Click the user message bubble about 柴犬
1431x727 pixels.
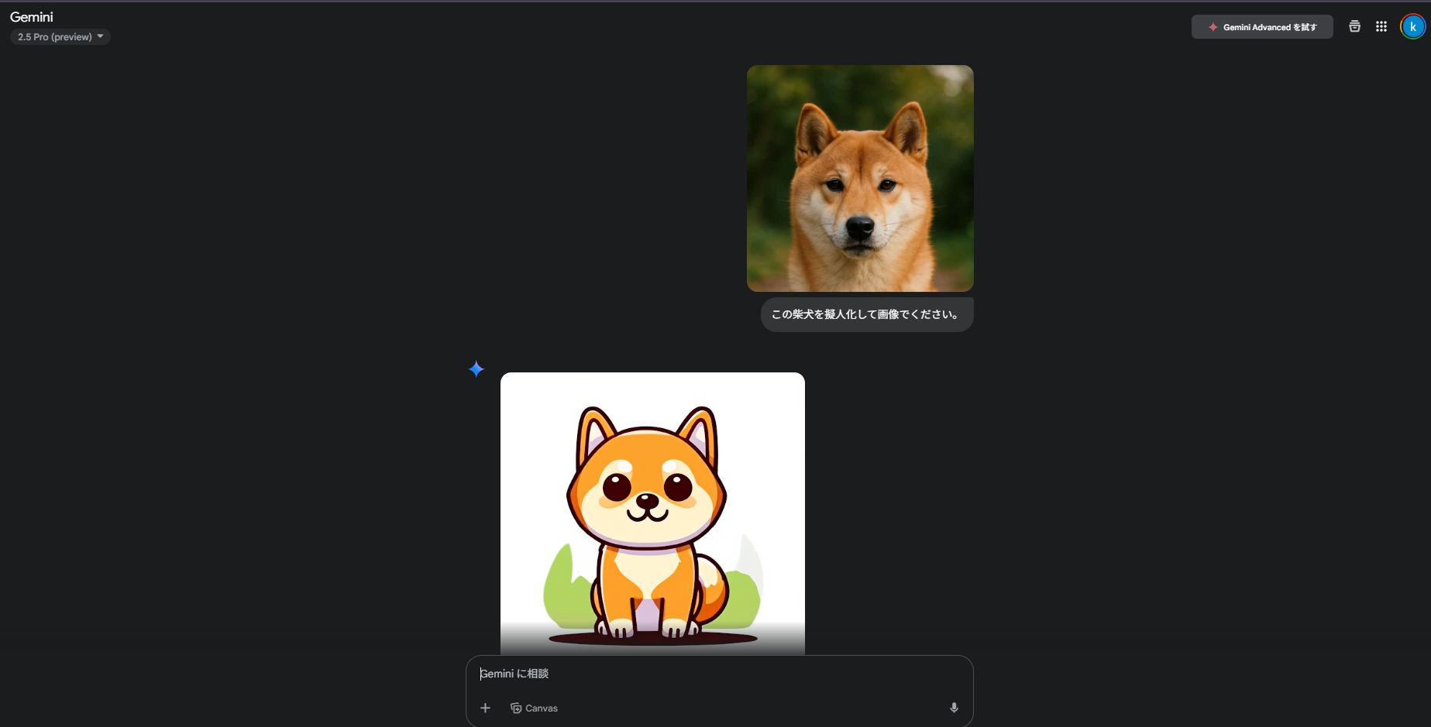867,314
